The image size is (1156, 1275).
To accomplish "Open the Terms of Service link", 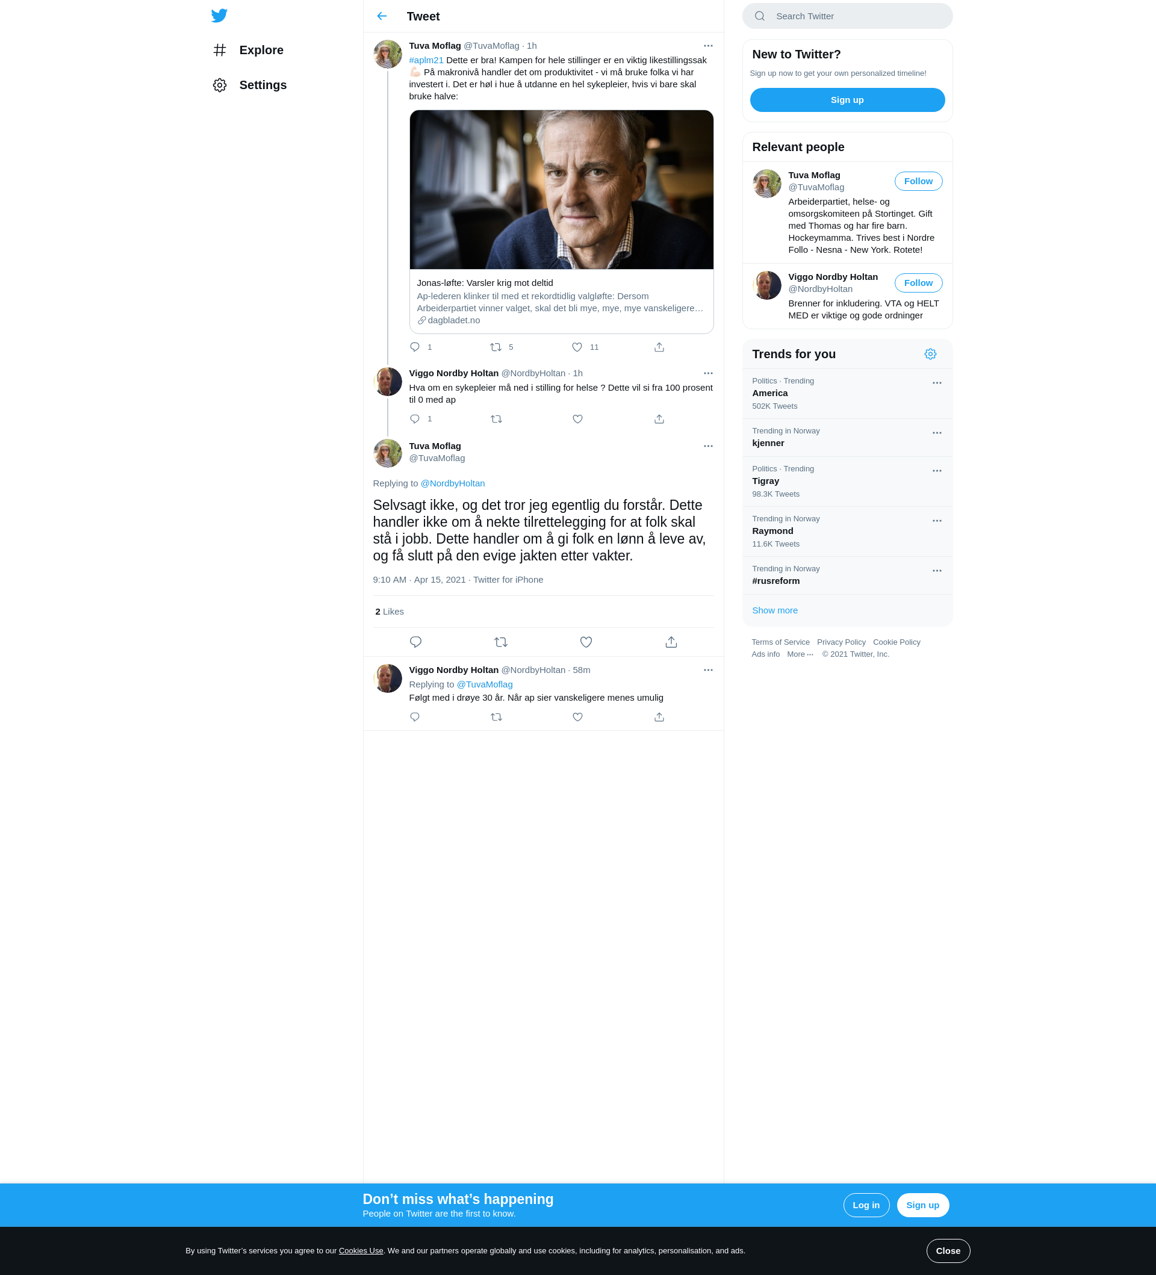I will tap(780, 642).
